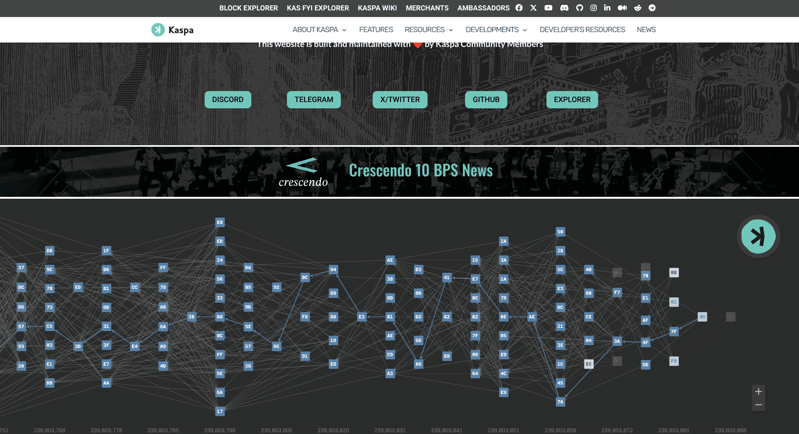
Task: Open the Block Explorer link
Action: pyautogui.click(x=248, y=8)
